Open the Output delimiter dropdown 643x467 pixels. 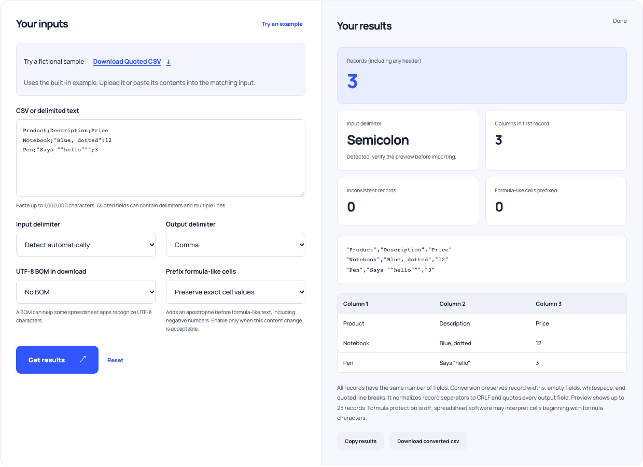pos(235,245)
